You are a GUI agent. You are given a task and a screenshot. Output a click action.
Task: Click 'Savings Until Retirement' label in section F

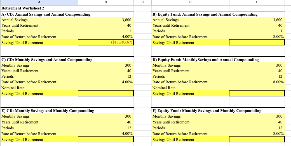173,140
